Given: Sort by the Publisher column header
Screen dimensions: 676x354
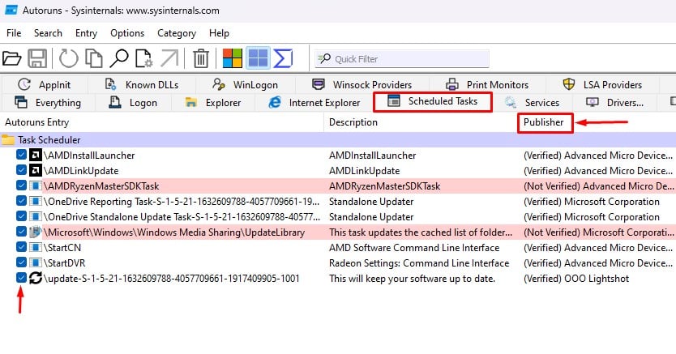Looking at the screenshot, I should (x=543, y=122).
